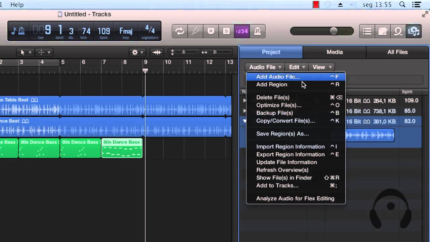This screenshot has width=430, height=242.
Task: Toggle the waveform zoom button
Action: tap(157, 52)
